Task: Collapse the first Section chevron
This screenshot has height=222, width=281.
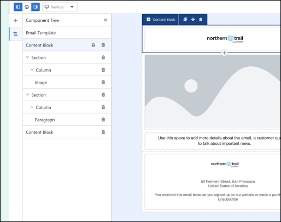Action: coord(27,57)
